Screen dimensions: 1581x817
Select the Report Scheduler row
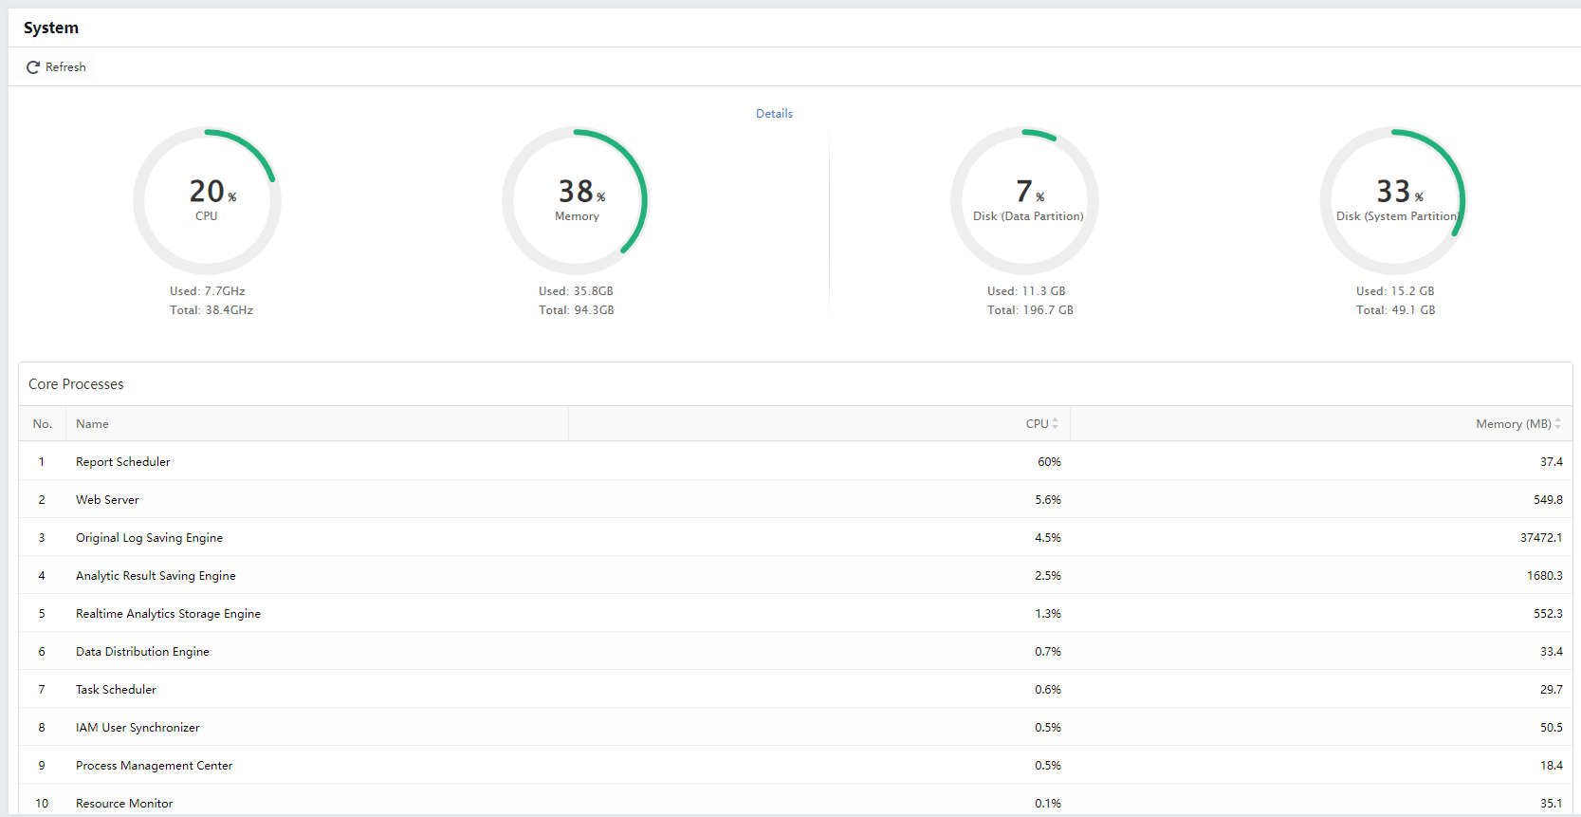point(123,462)
